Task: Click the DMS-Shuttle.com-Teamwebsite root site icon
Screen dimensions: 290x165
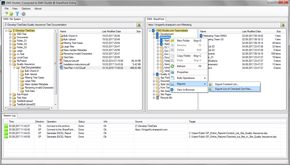Action: (154, 31)
